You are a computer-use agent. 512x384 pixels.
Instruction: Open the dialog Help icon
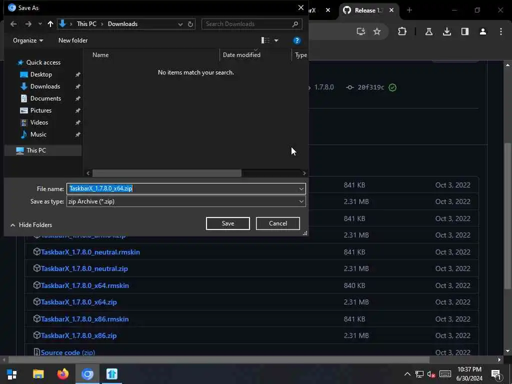point(297,40)
